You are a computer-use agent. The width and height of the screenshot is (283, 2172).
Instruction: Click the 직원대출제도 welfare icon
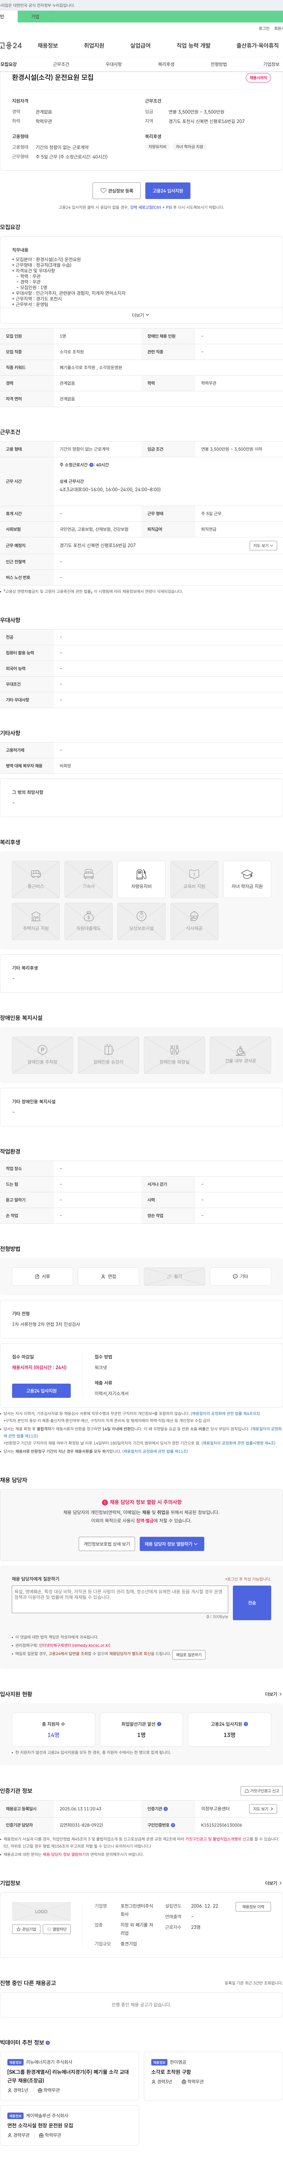(89, 921)
